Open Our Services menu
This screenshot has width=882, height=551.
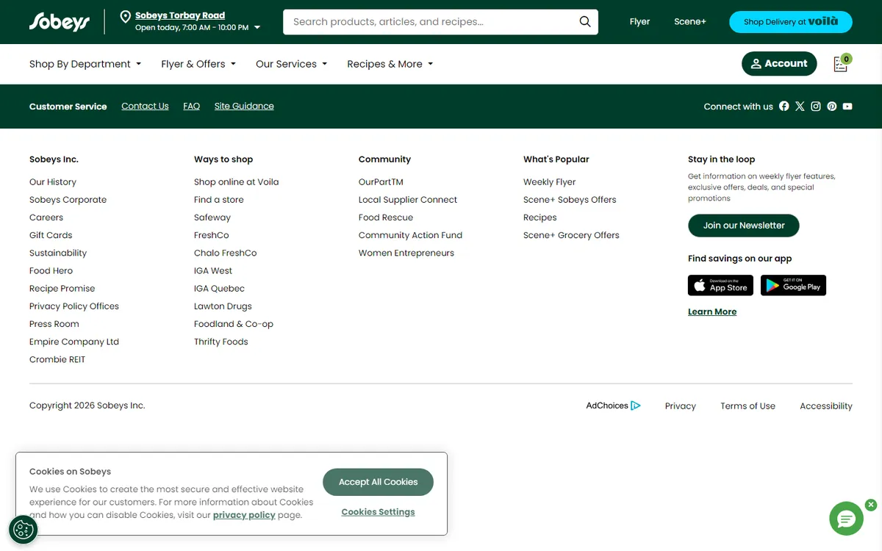(x=291, y=64)
